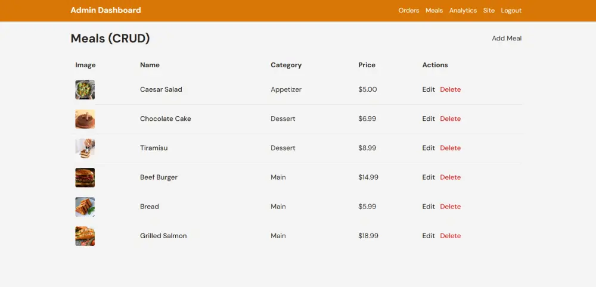Delete the Beef Burger meal
The image size is (596, 287).
coord(451,177)
